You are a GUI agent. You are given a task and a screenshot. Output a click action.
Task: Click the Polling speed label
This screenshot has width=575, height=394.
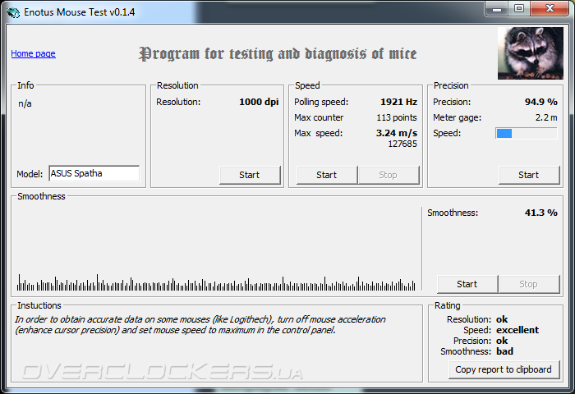pos(321,102)
